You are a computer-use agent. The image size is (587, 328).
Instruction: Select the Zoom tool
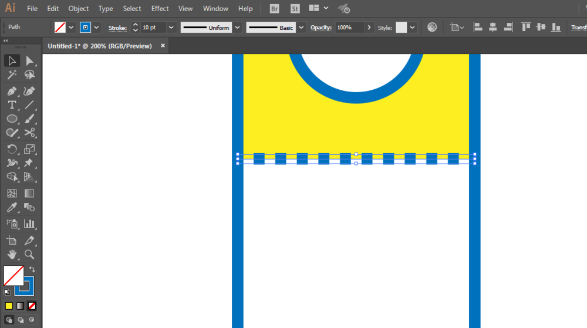[29, 255]
